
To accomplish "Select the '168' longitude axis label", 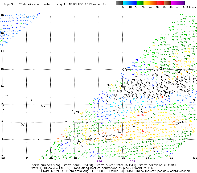I will tap(195, 158).
